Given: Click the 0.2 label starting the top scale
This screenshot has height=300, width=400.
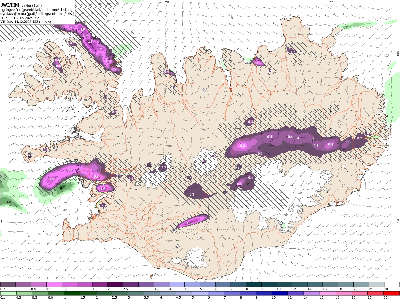Looking at the screenshot, I should (x=2, y=289).
